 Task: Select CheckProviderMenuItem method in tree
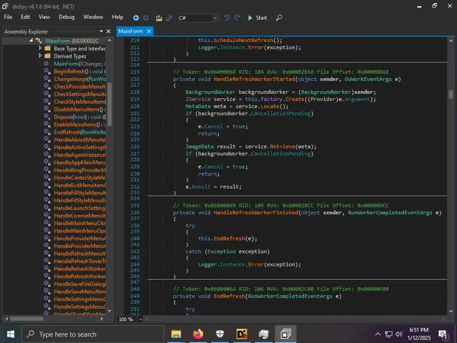(80, 86)
